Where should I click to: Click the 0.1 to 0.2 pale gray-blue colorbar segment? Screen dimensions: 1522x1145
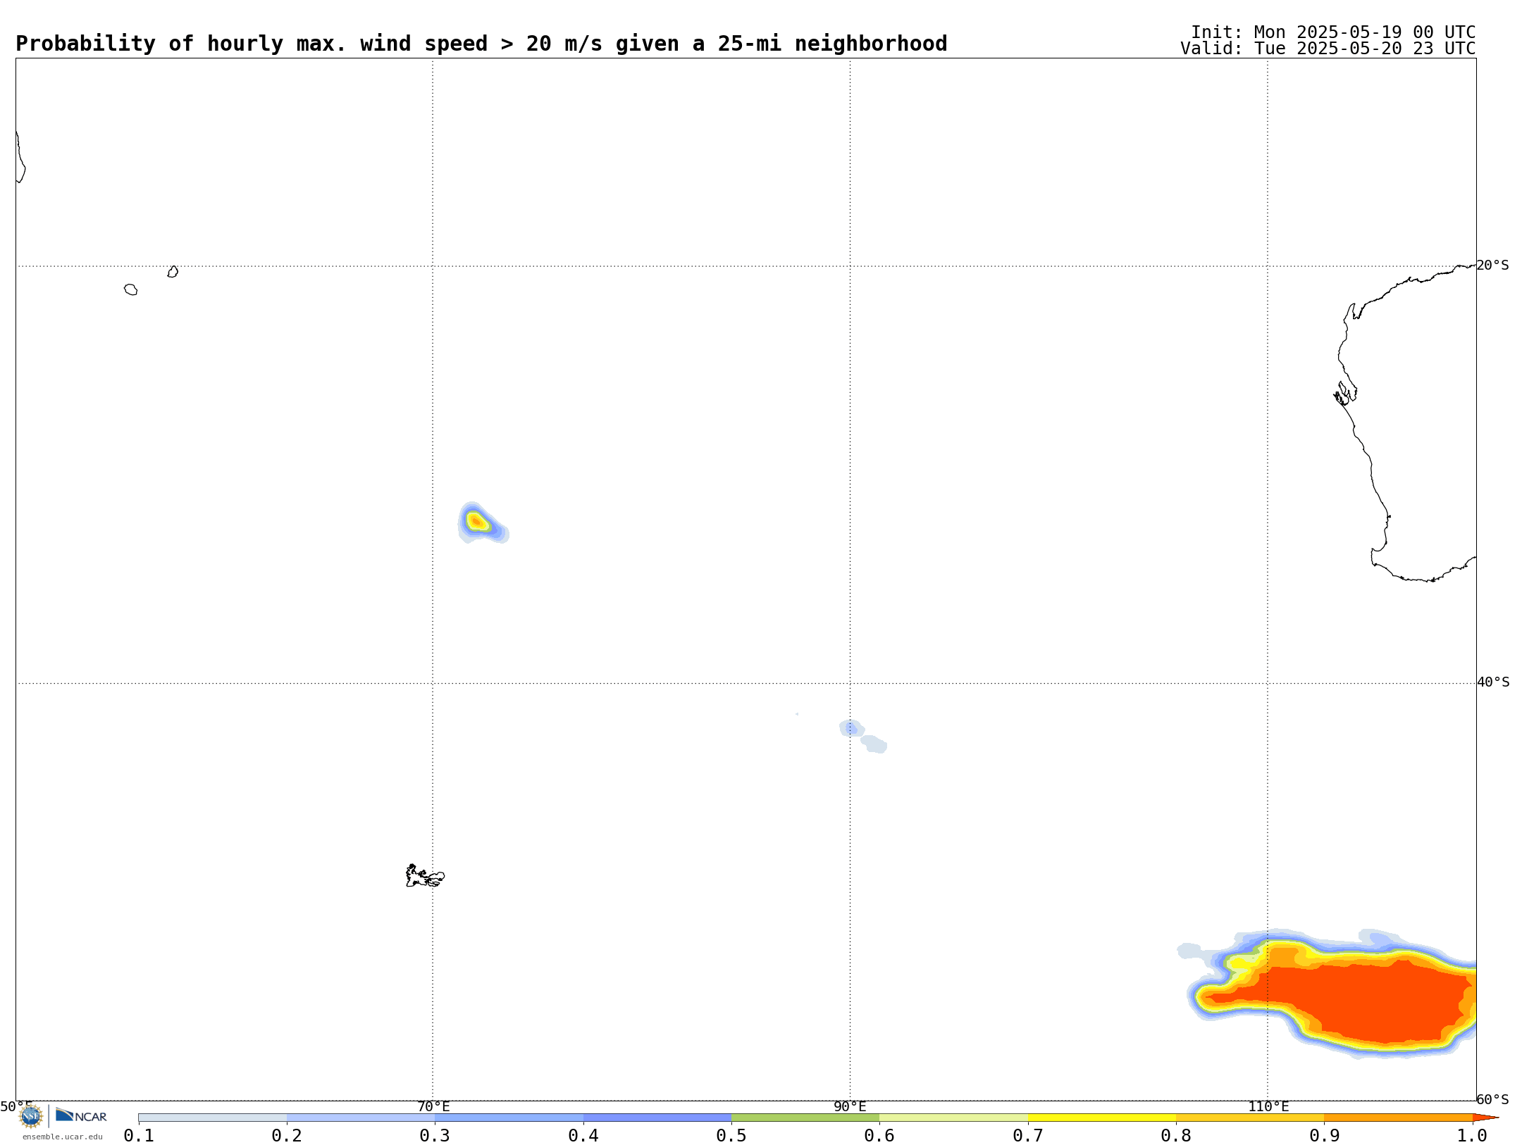coord(213,1118)
